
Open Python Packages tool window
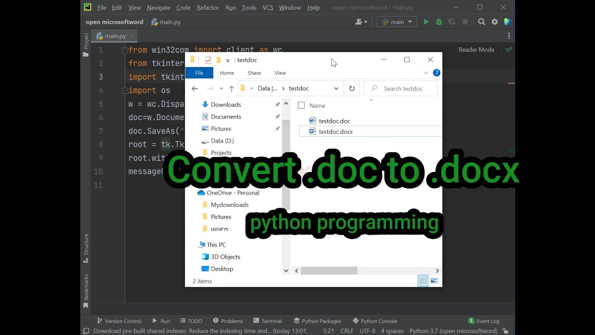317,321
